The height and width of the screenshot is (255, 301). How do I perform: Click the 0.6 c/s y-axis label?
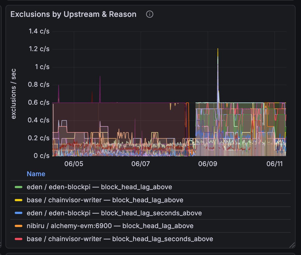click(39, 102)
